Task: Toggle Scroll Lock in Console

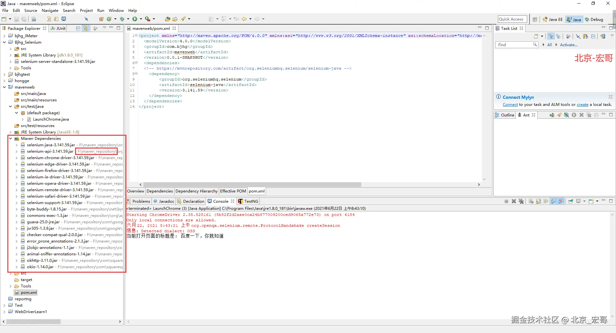Action: point(538,201)
